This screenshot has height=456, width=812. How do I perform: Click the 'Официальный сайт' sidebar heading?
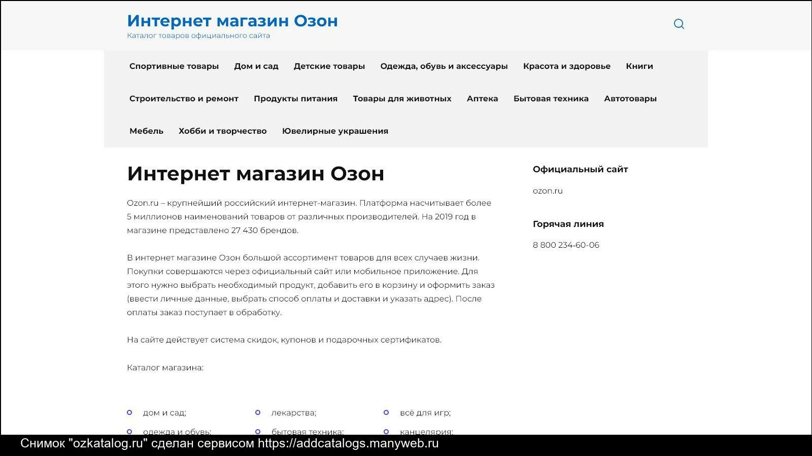click(x=580, y=169)
